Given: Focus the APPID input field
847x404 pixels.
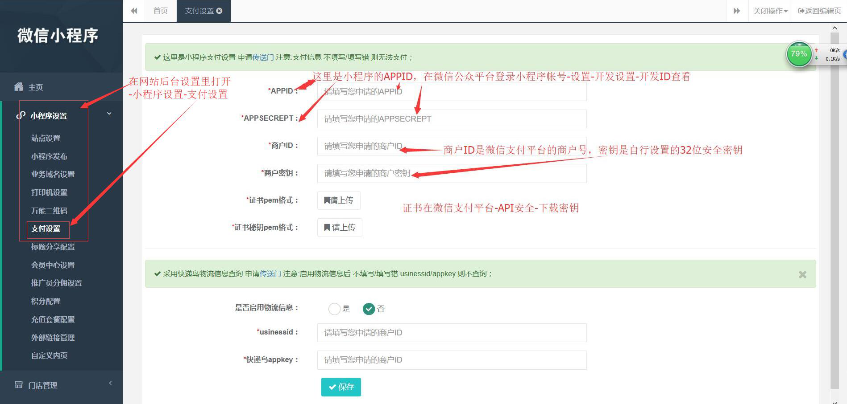Looking at the screenshot, I should [x=452, y=92].
